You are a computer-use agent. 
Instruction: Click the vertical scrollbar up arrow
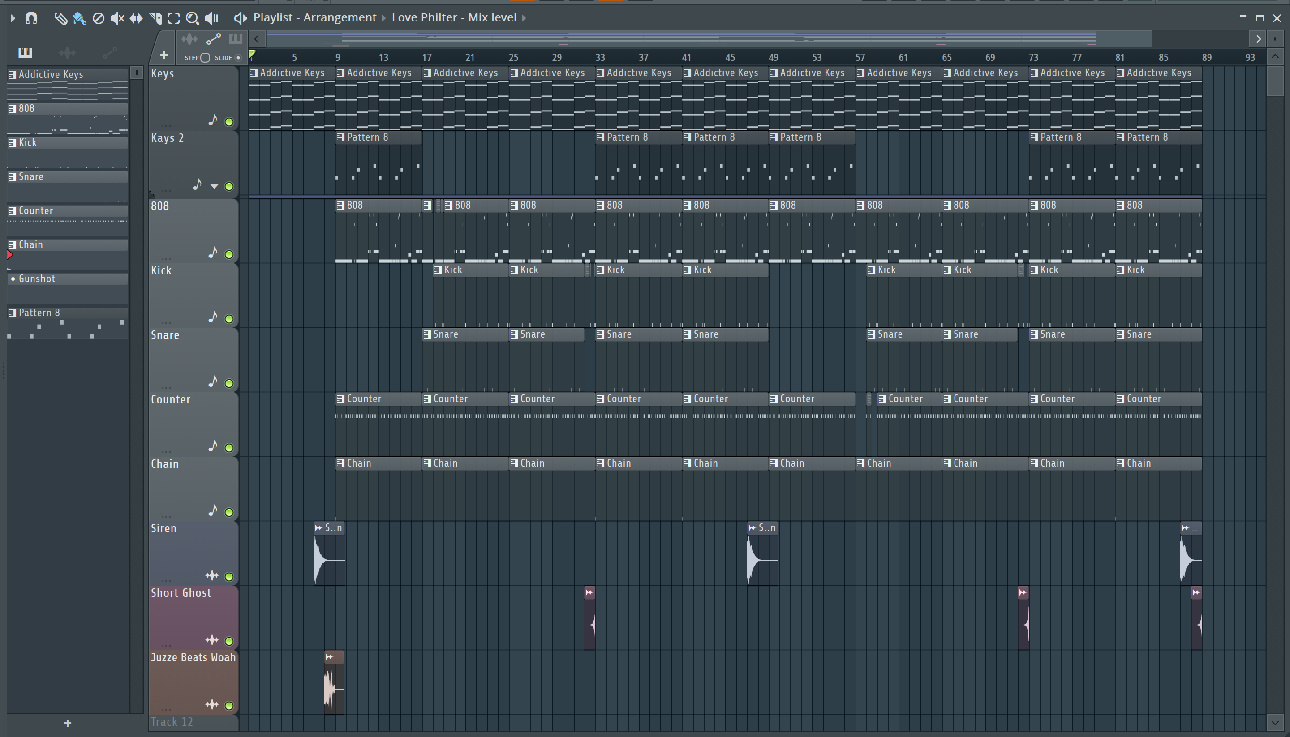coord(1275,56)
